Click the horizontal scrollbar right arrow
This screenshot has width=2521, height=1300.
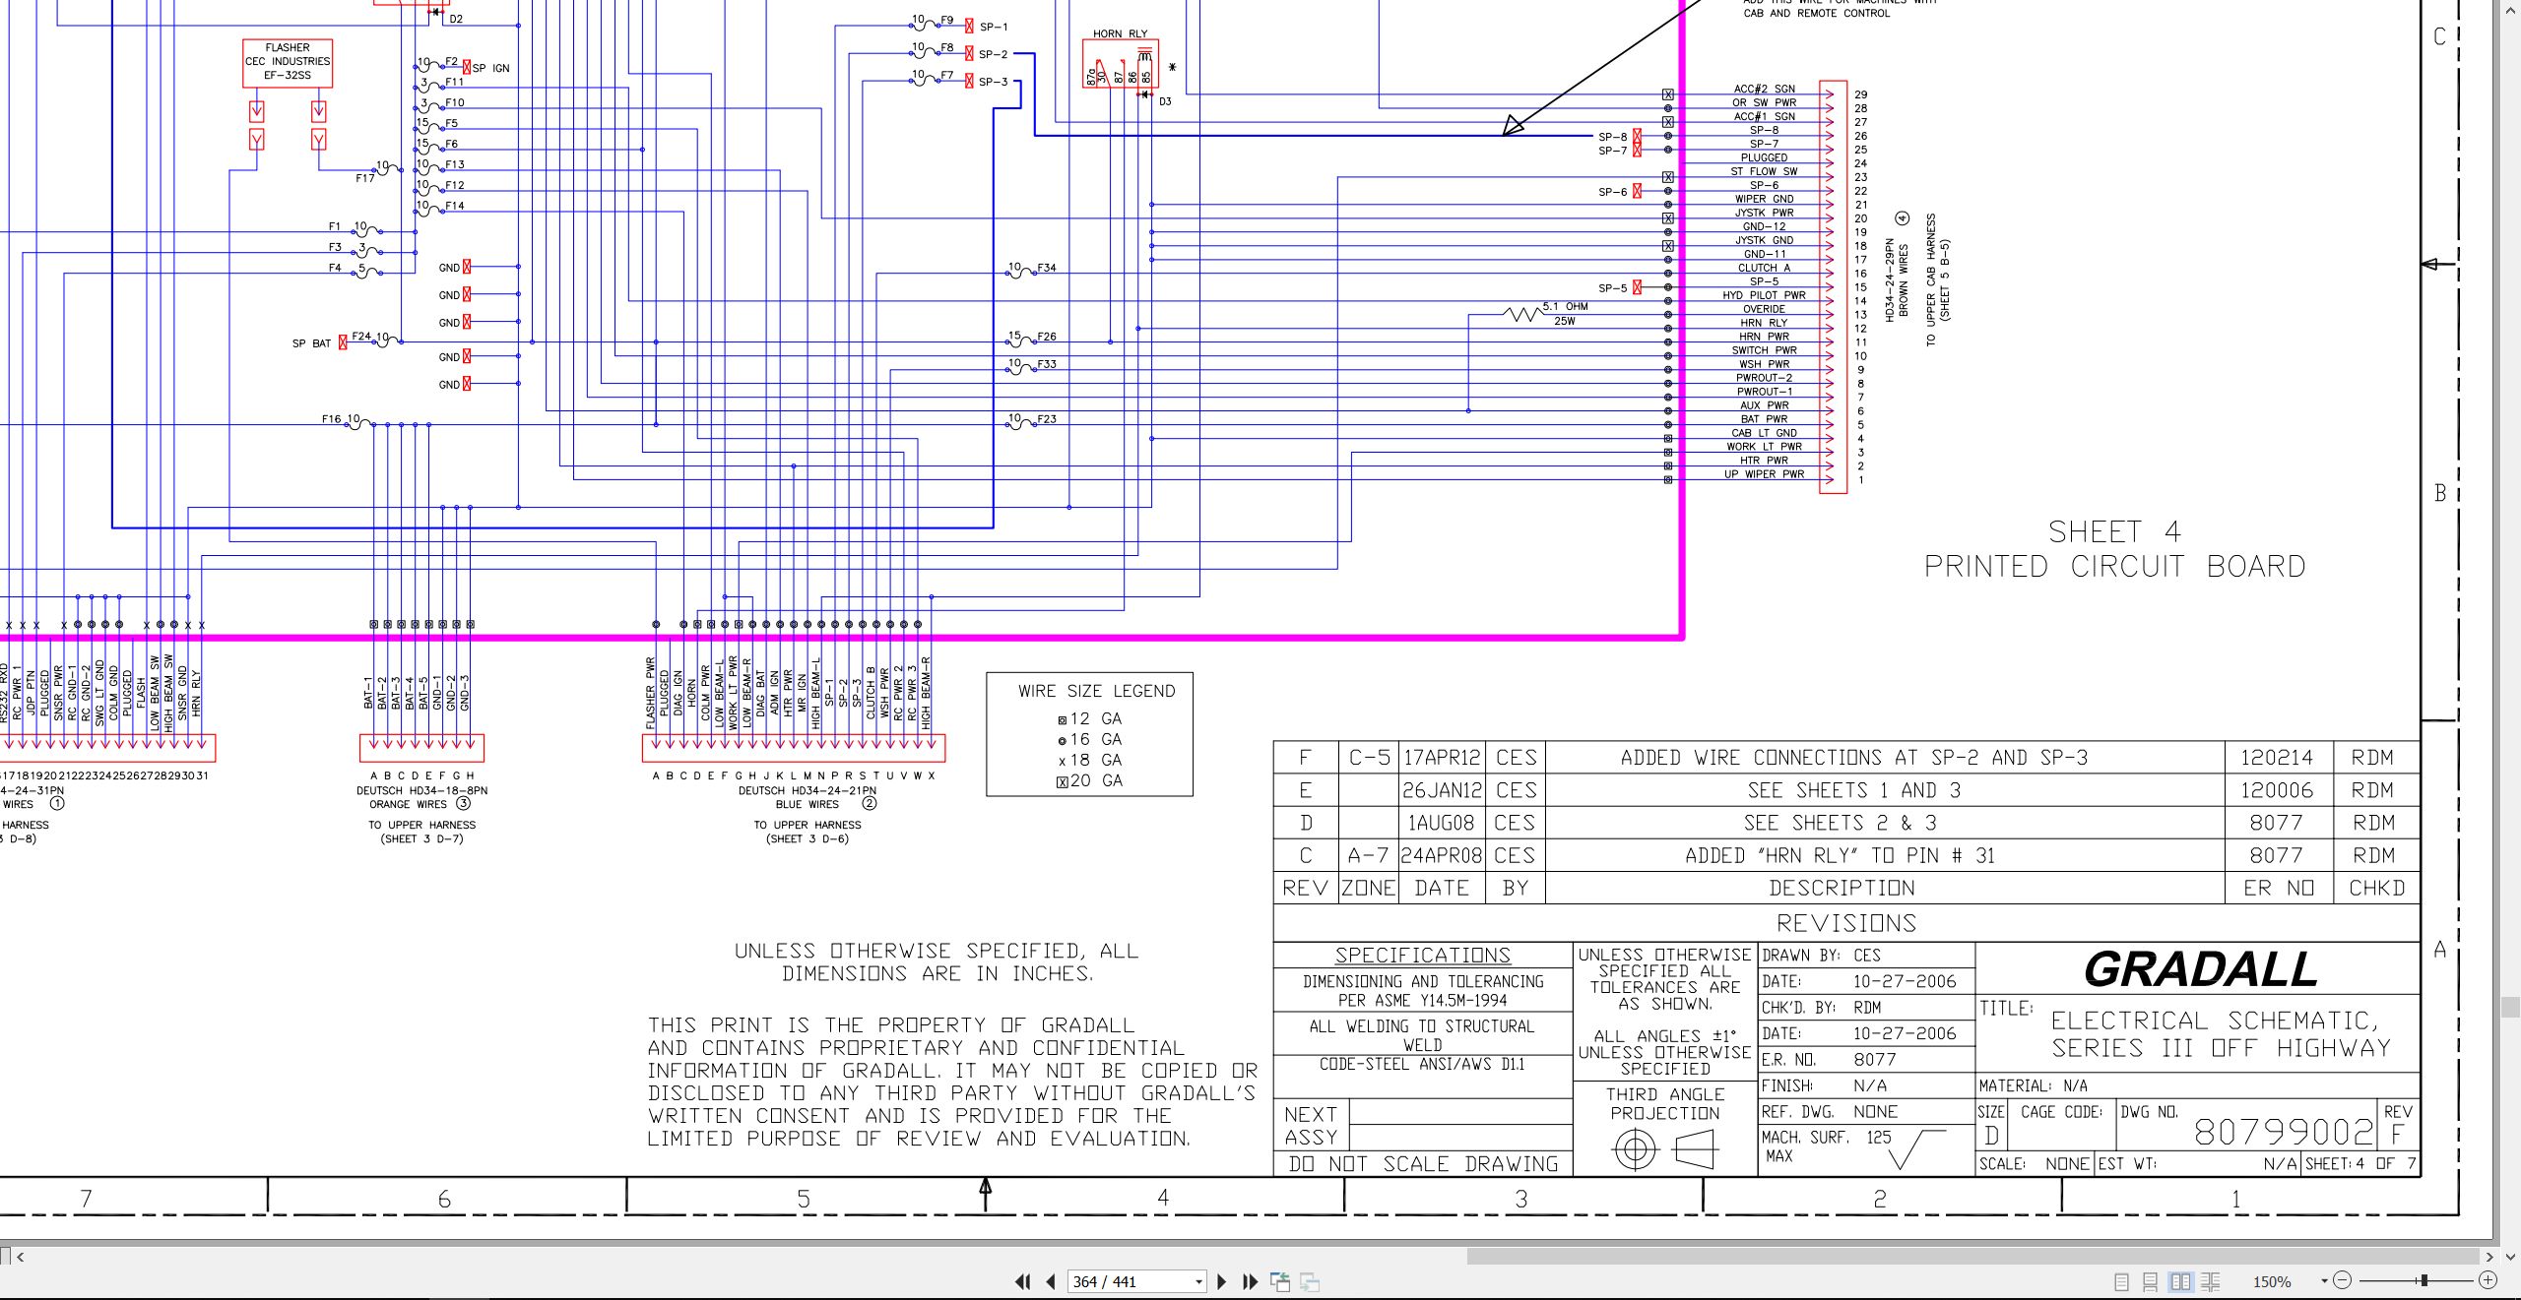click(x=2489, y=1256)
